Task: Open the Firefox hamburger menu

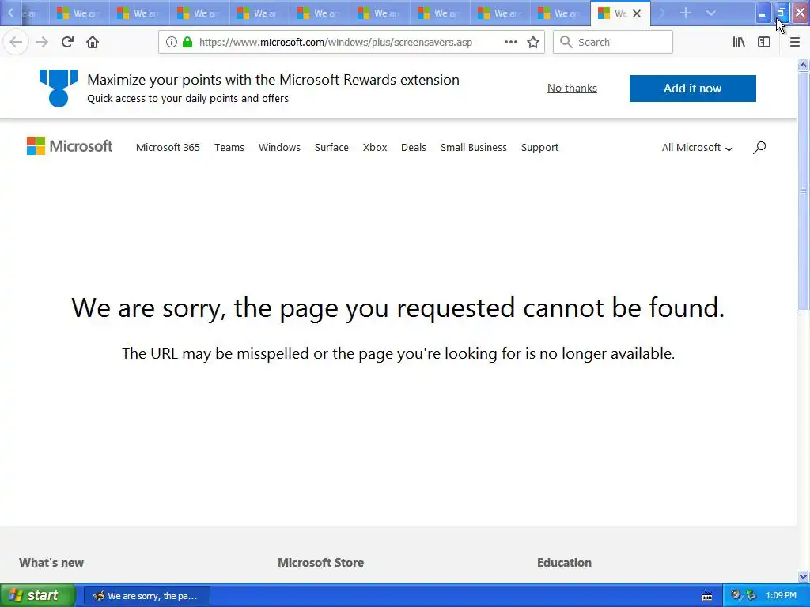Action: tap(795, 43)
